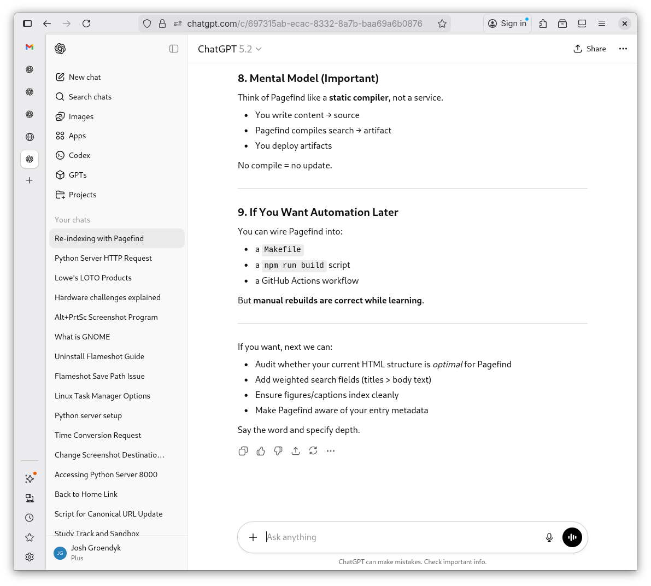
Task: Collapse the sidebar panel
Action: click(x=174, y=49)
